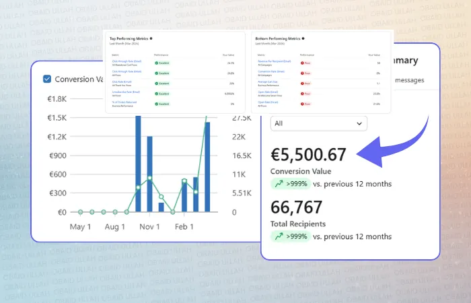
Task: Open Click-through Rate link for Abandoned Cart Flows
Action: point(126,61)
